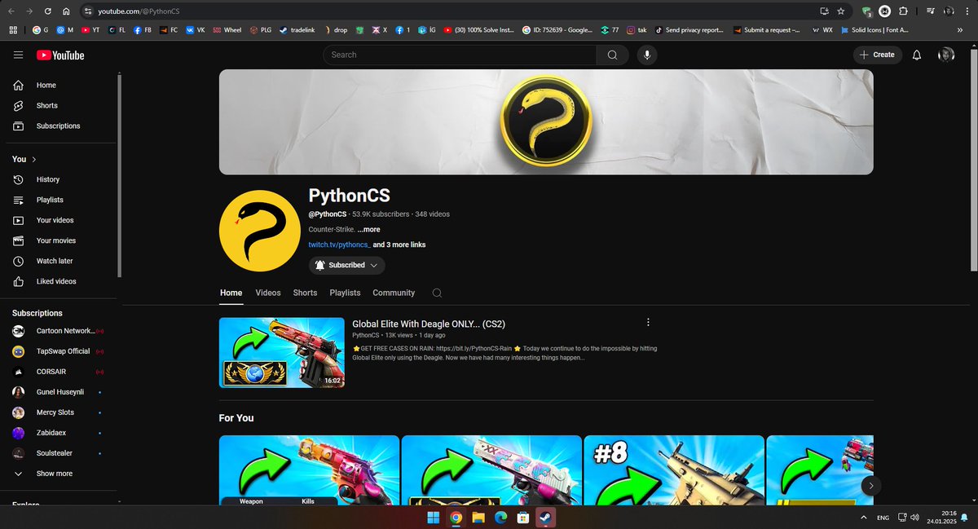Viewport: 978px width, 529px height.
Task: Open Microsoft Edge from the taskbar
Action: point(500,517)
